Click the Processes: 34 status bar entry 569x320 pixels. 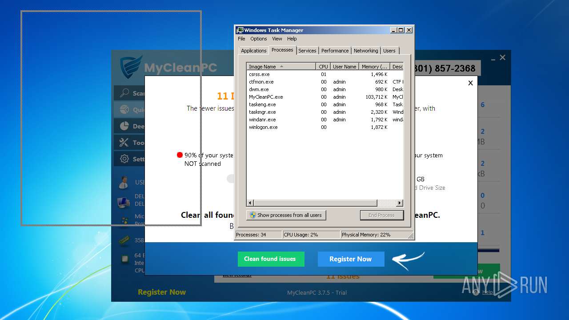[258, 235]
